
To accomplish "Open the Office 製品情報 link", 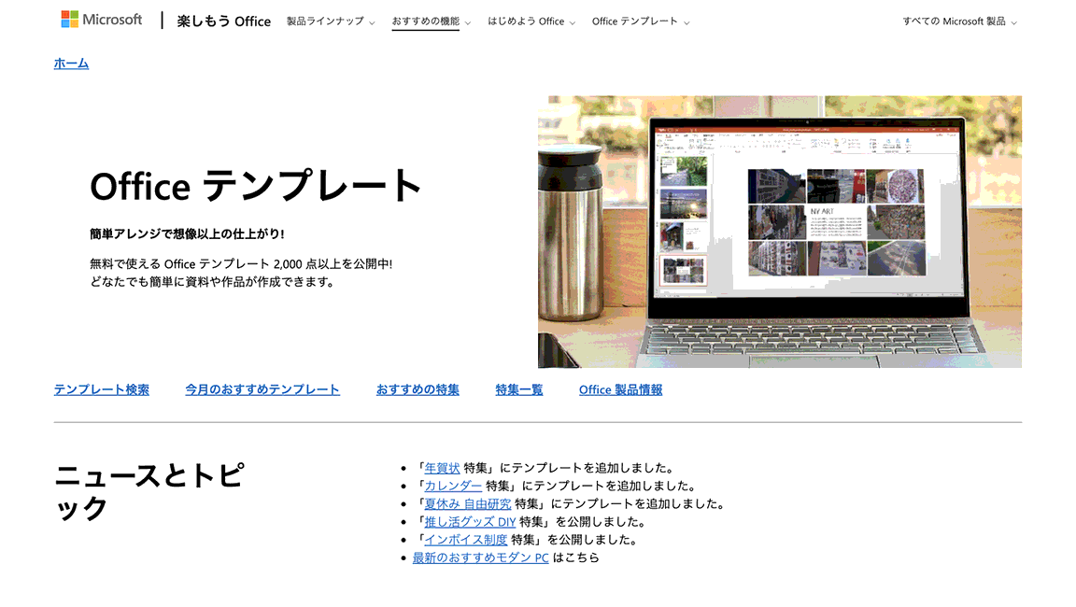I will click(x=620, y=389).
